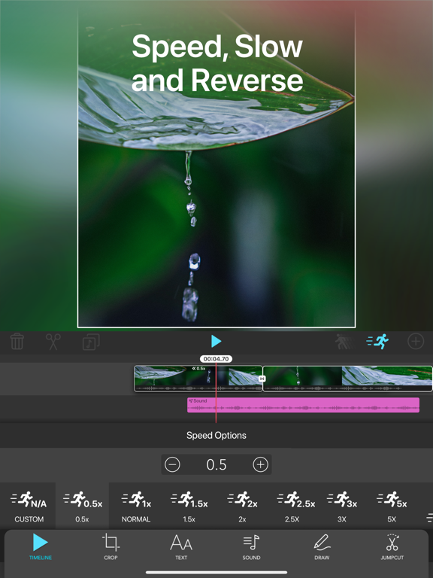This screenshot has width=433, height=578.
Task: Choose the CUSTOM speed preset
Action: click(x=29, y=506)
